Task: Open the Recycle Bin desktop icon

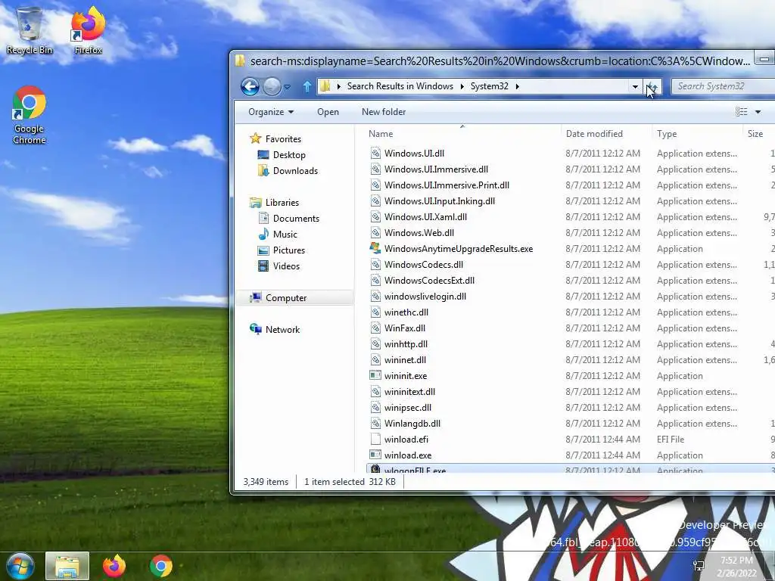Action: coord(30,30)
